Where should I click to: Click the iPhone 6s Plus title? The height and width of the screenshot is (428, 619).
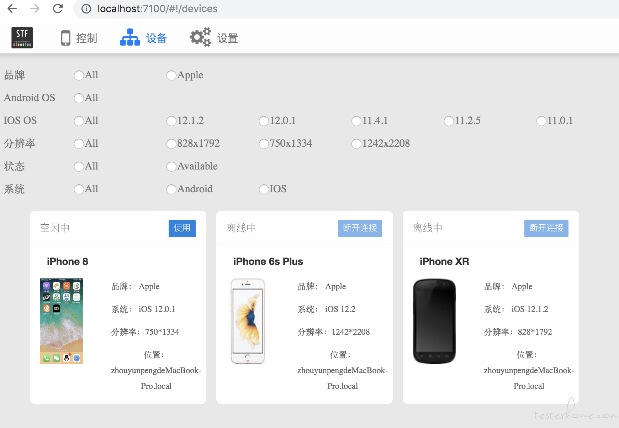[x=268, y=261]
